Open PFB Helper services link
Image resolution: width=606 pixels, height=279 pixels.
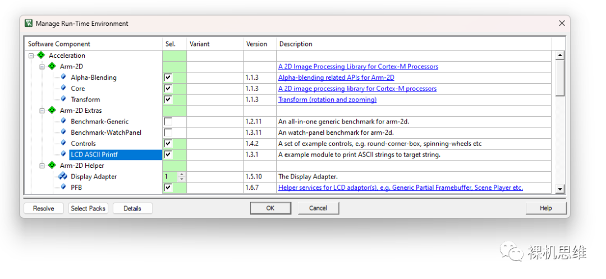pos(401,187)
